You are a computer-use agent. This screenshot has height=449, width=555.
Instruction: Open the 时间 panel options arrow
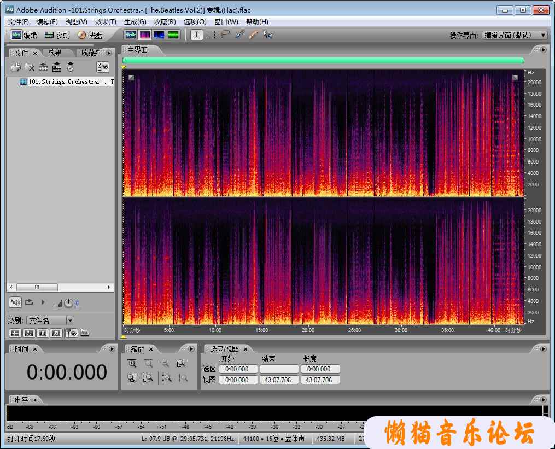coord(112,349)
